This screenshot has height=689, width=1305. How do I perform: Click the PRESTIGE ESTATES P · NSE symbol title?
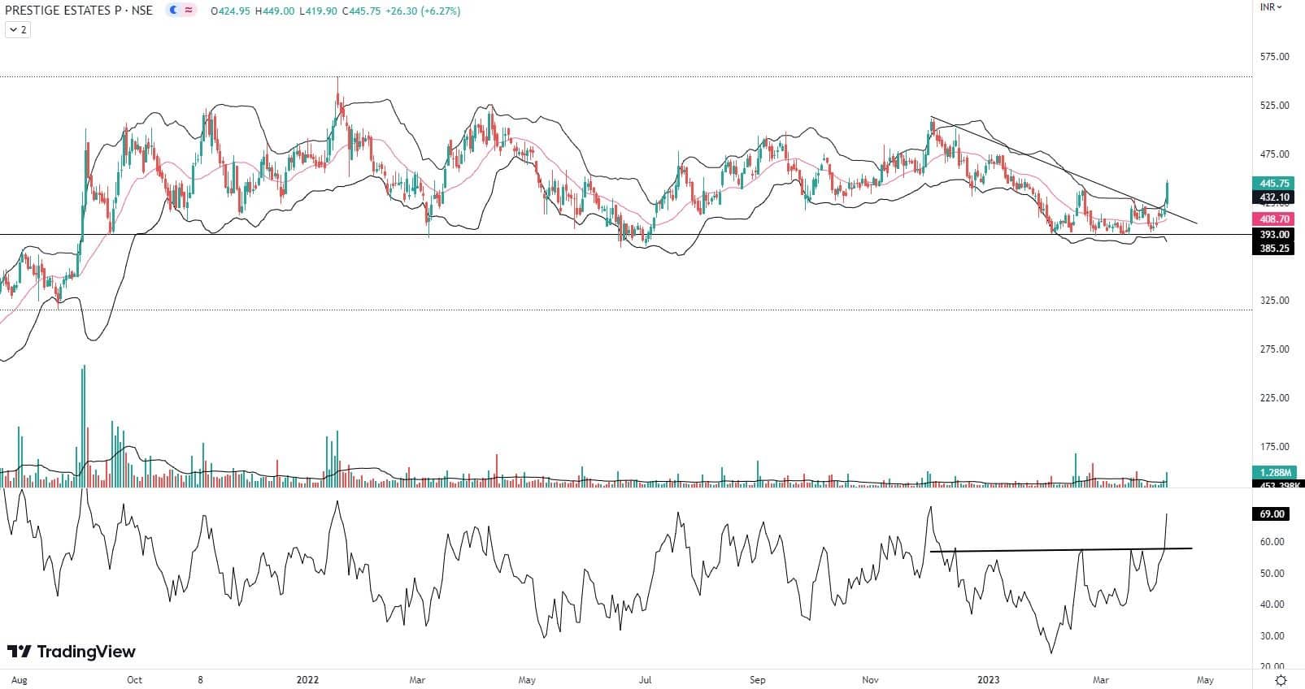[x=78, y=11]
